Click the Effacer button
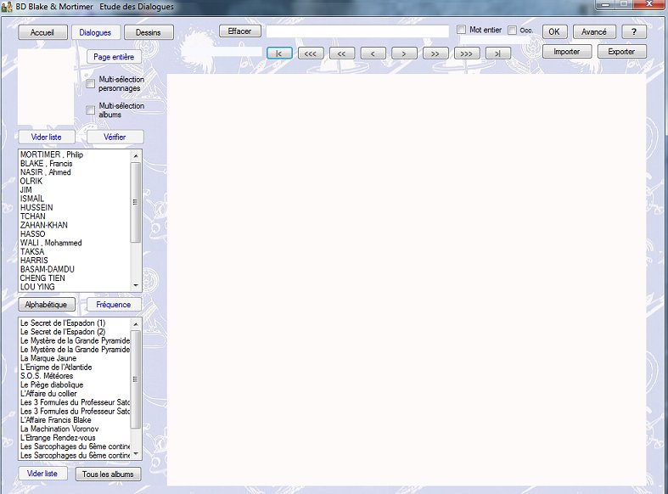Screen dimensions: 668x494 pyautogui.click(x=240, y=31)
